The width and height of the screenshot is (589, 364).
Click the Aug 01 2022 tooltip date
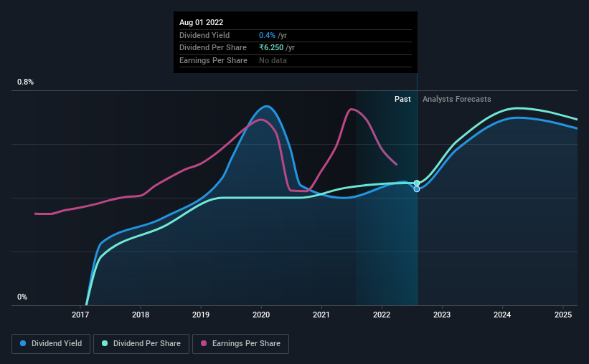[201, 22]
